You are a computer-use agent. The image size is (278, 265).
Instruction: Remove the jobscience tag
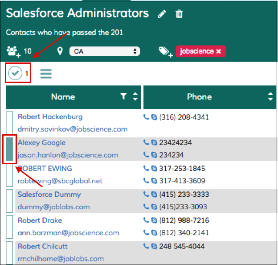[x=219, y=51]
